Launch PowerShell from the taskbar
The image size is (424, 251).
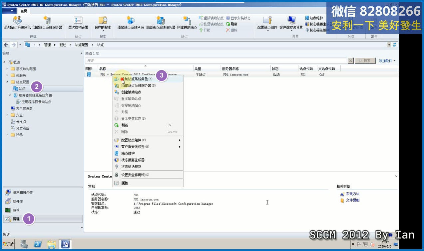pos(38,244)
